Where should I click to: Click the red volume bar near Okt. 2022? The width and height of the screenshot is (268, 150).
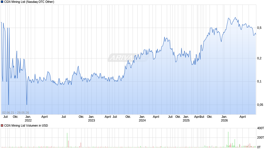tap(81, 145)
